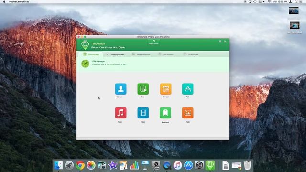Open Pages from the dock
The height and width of the screenshot is (172, 306).
(123, 165)
